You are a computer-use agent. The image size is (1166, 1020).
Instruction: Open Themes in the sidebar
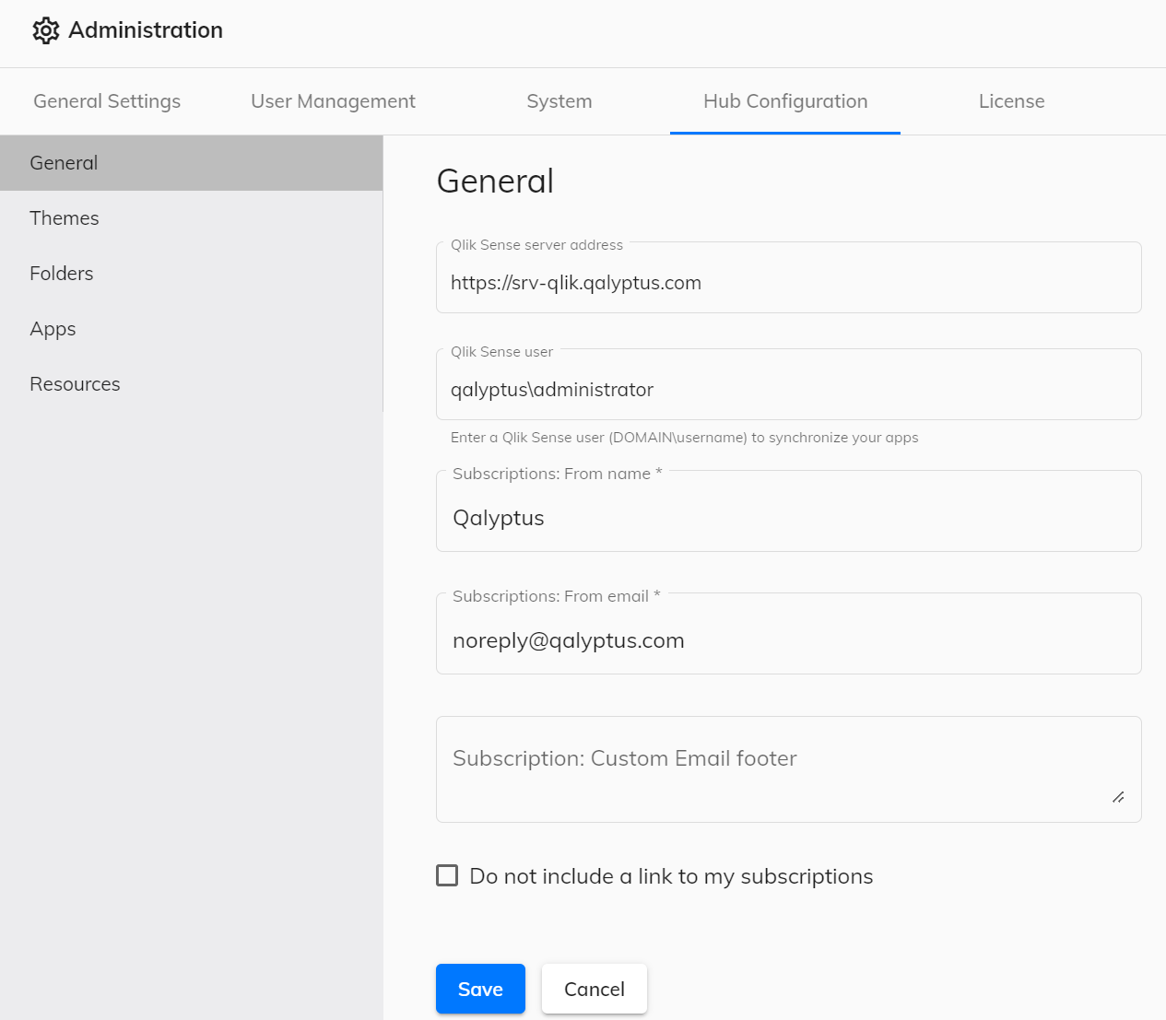click(x=65, y=218)
